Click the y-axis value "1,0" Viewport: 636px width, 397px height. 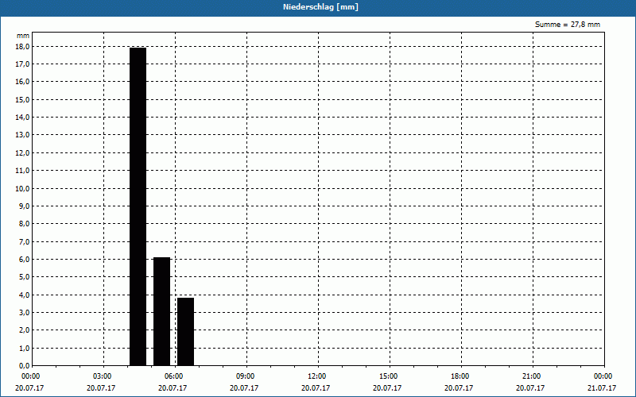coord(25,349)
